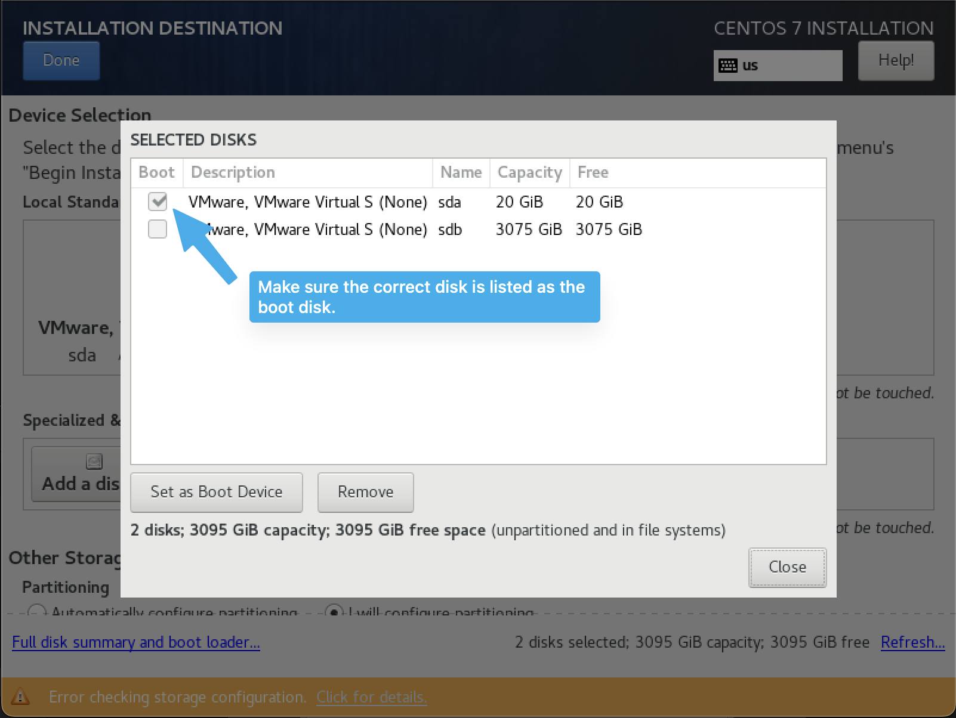Click the 'Refresh…' link
The height and width of the screenshot is (718, 956).
(912, 642)
